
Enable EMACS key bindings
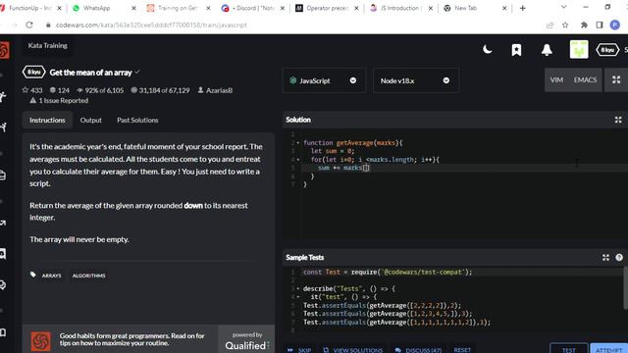point(585,80)
